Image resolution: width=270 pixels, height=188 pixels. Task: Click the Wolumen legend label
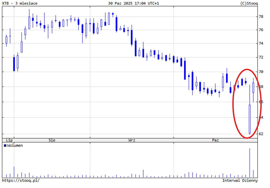coord(15,145)
